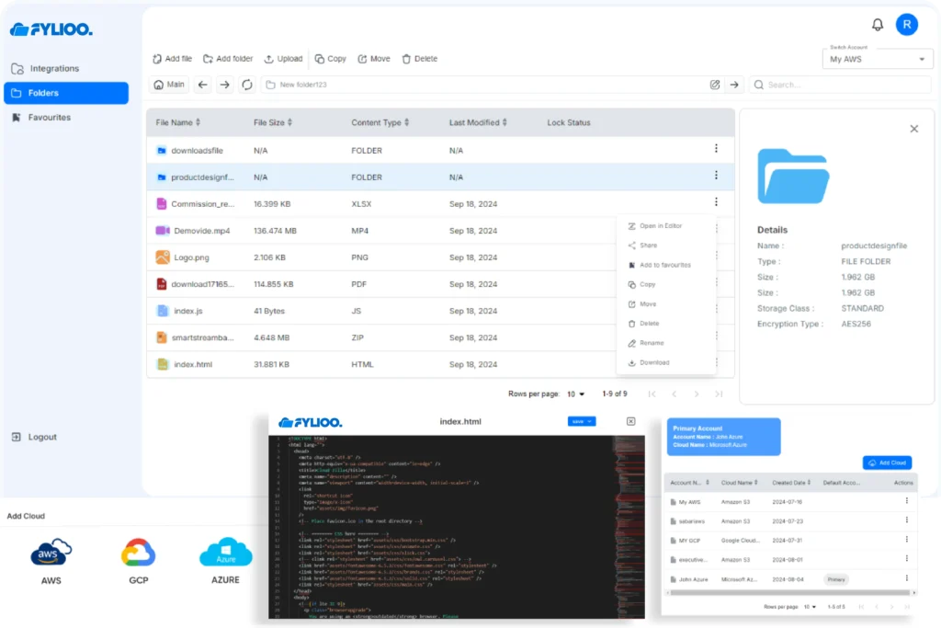Go back using the left arrow icon
The height and width of the screenshot is (628, 941).
203,85
